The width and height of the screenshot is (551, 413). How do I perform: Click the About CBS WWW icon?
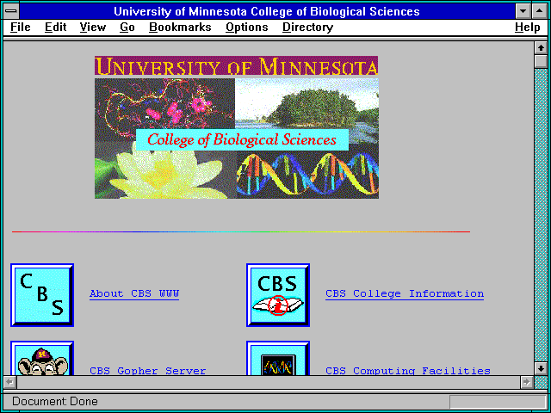pyautogui.click(x=42, y=295)
